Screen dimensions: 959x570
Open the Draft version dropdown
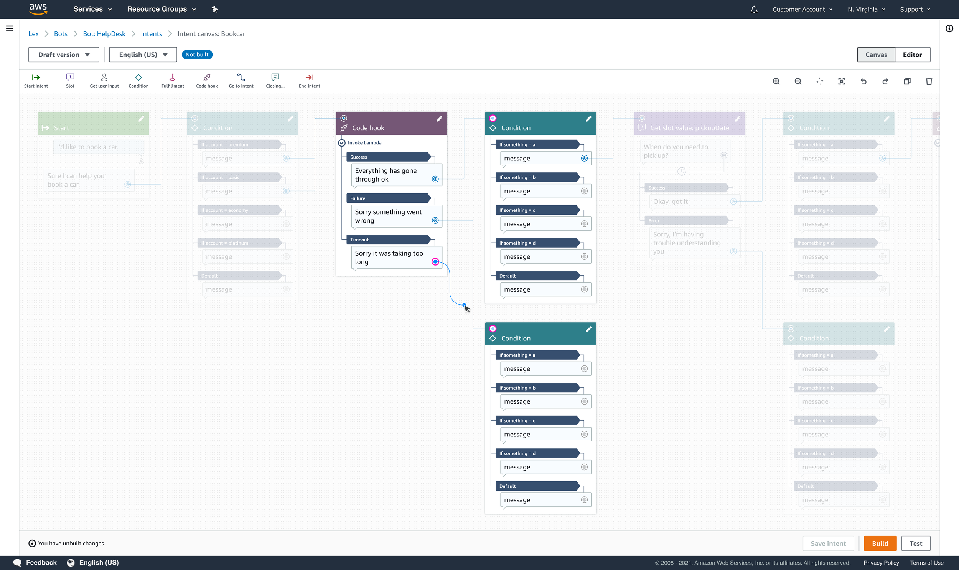pos(64,55)
